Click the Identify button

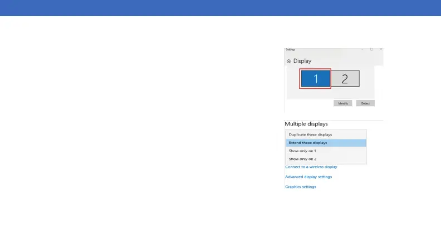343,103
